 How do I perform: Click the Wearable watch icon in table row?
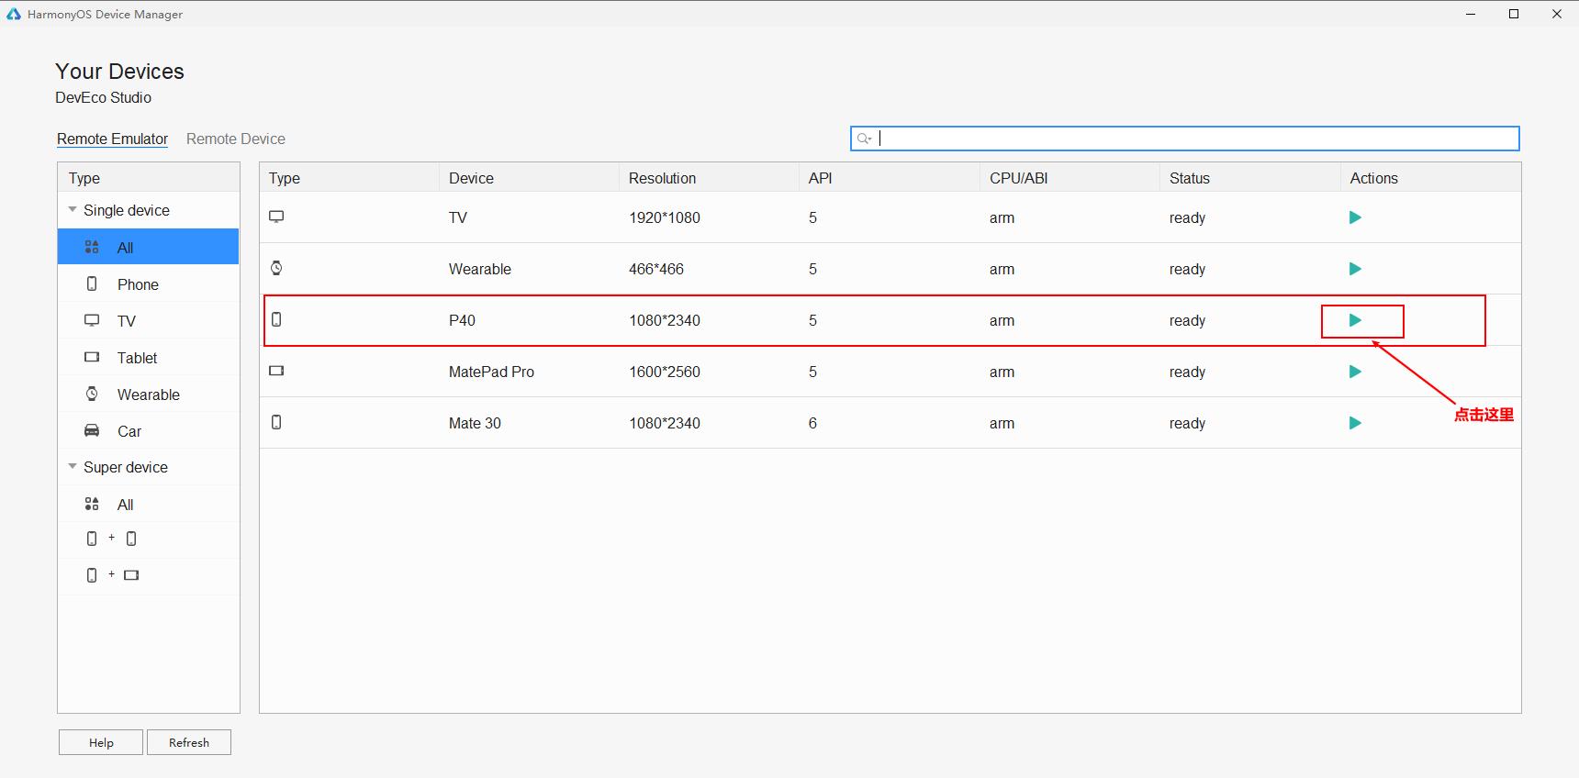coord(276,268)
